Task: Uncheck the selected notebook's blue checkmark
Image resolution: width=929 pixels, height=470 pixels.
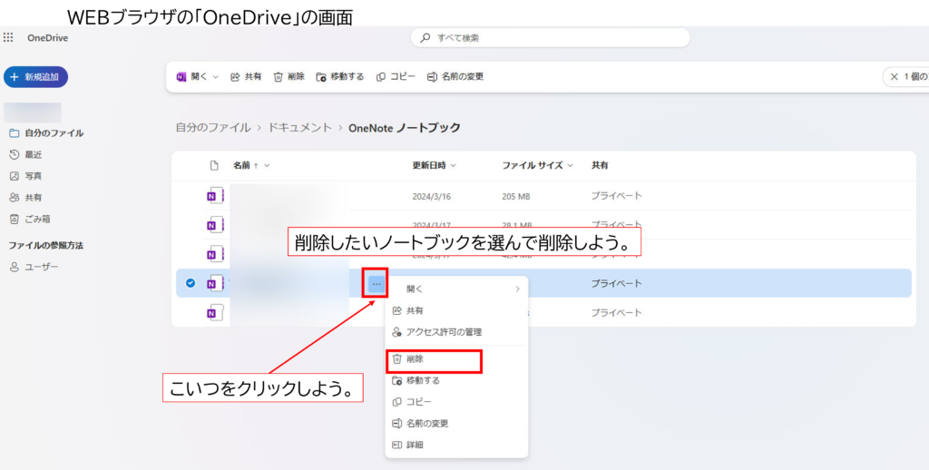Action: pyautogui.click(x=191, y=283)
